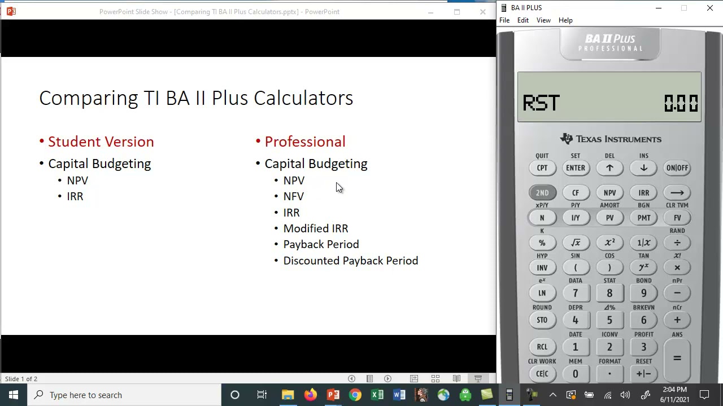Viewport: 723px width, 406px height.
Task: Click the STO store key
Action: [542, 320]
